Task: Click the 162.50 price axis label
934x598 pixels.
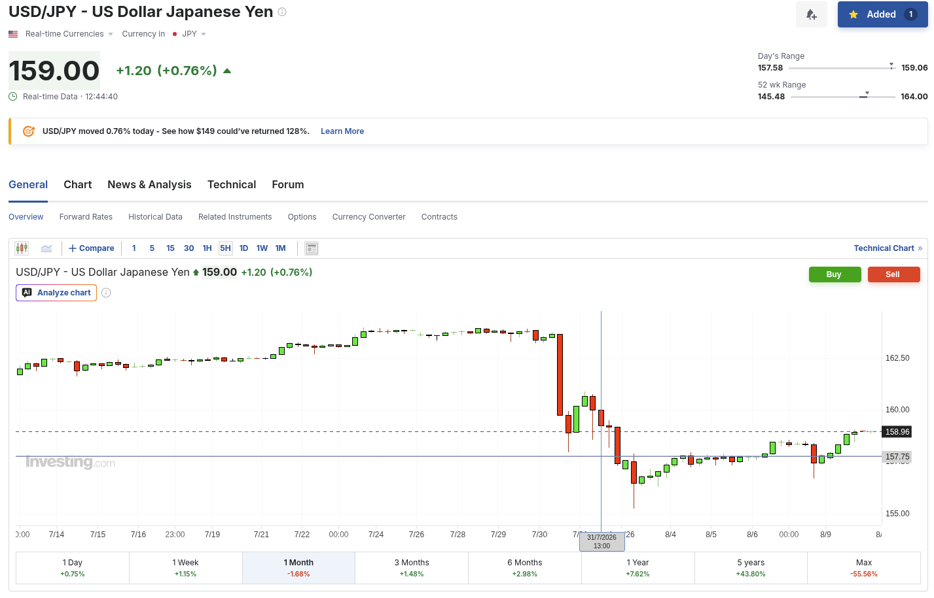Action: click(897, 358)
